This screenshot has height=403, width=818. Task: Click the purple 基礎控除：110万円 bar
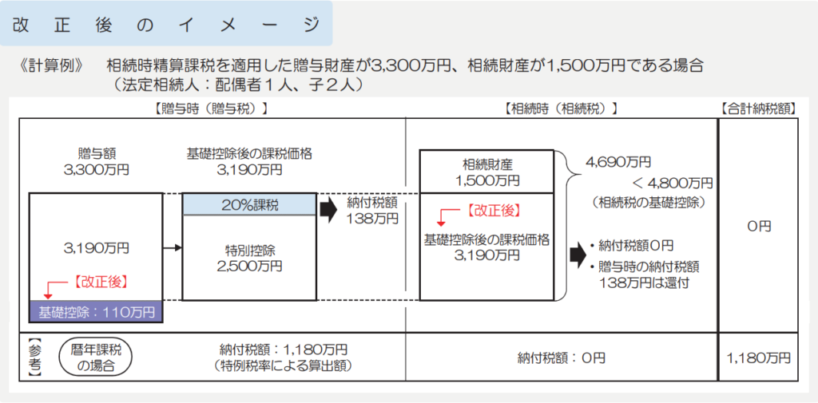coord(96,311)
